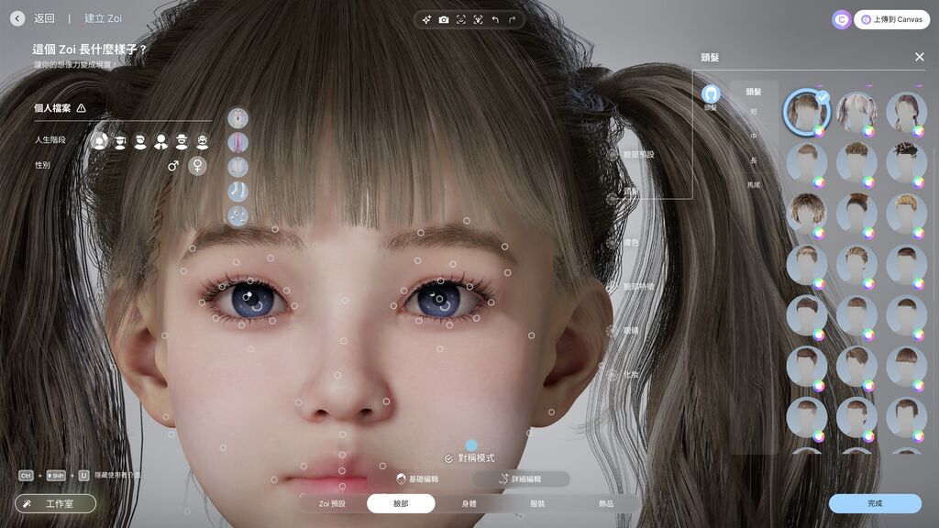Open the 服裝 clothing tab
Image resolution: width=939 pixels, height=528 pixels.
537,503
